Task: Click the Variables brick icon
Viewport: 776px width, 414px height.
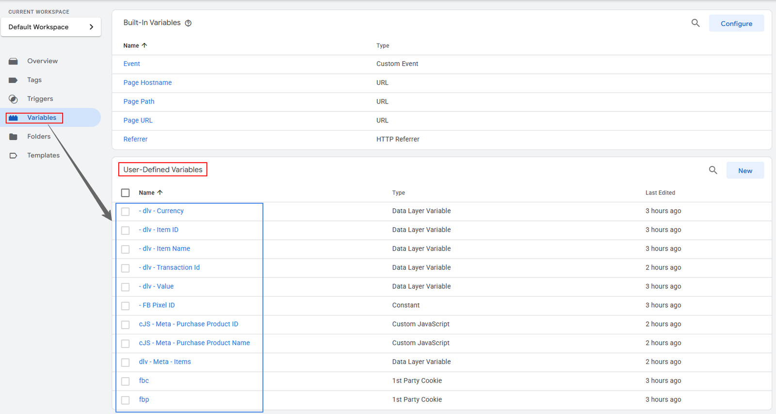Action: coord(13,118)
